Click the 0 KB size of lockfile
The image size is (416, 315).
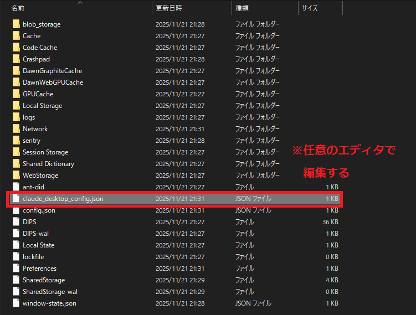(x=332, y=257)
